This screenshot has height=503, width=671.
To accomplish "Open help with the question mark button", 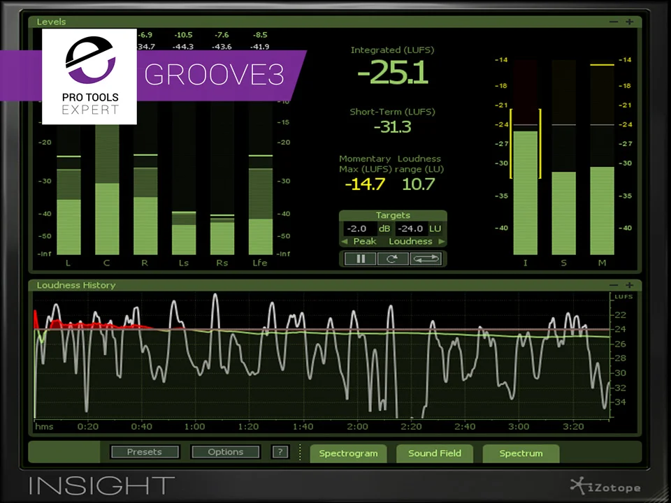I will pos(280,452).
